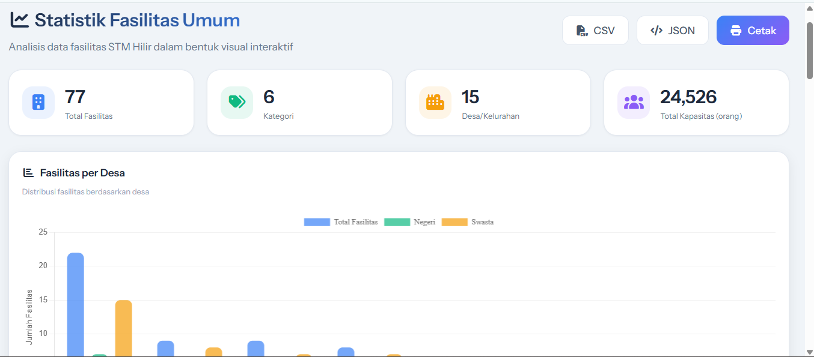This screenshot has height=357, width=814.
Task: Click the tallest blue bar in chart
Action: coord(76,304)
